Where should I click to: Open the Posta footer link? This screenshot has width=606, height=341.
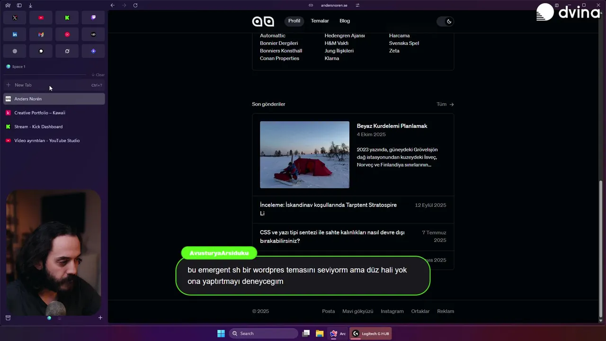(328, 311)
